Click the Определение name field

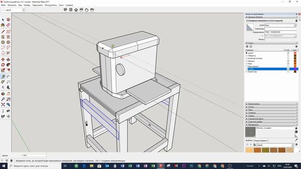280,32
